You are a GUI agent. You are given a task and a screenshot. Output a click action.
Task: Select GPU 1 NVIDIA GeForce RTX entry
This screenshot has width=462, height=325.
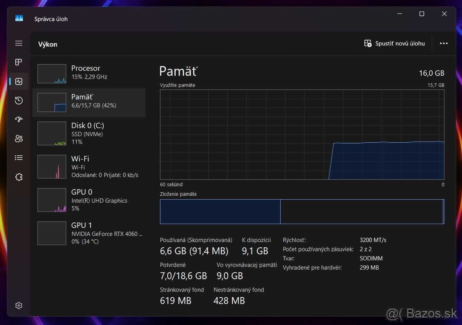coord(89,233)
